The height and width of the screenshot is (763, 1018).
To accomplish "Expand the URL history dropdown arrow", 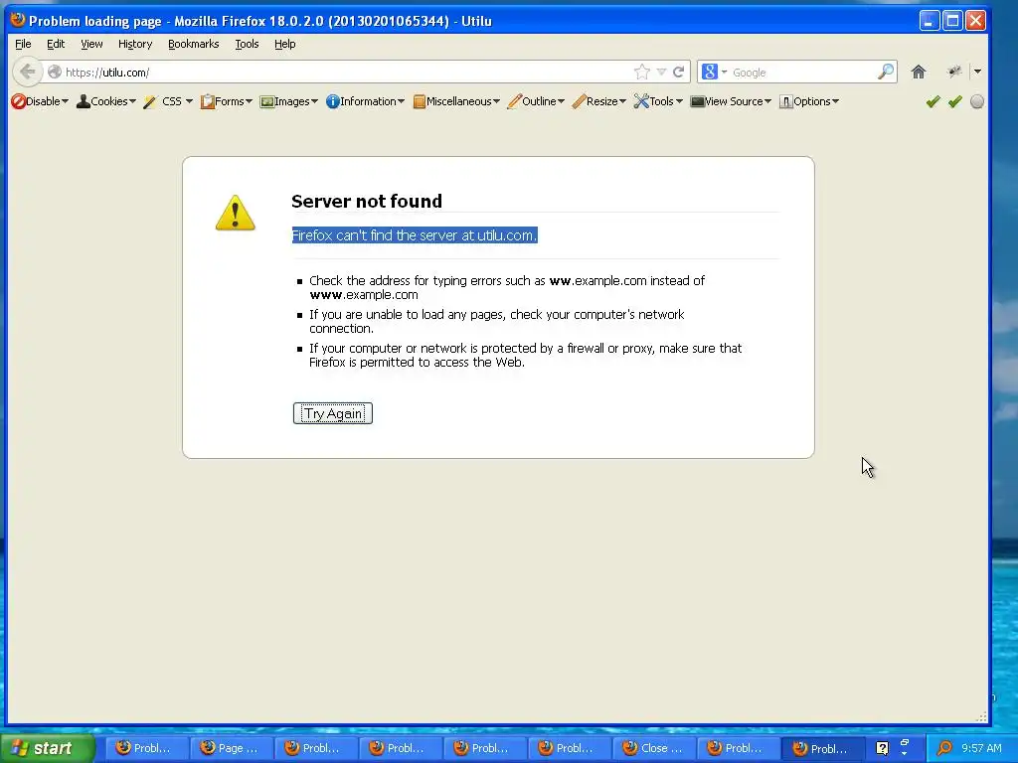I will click(x=661, y=72).
